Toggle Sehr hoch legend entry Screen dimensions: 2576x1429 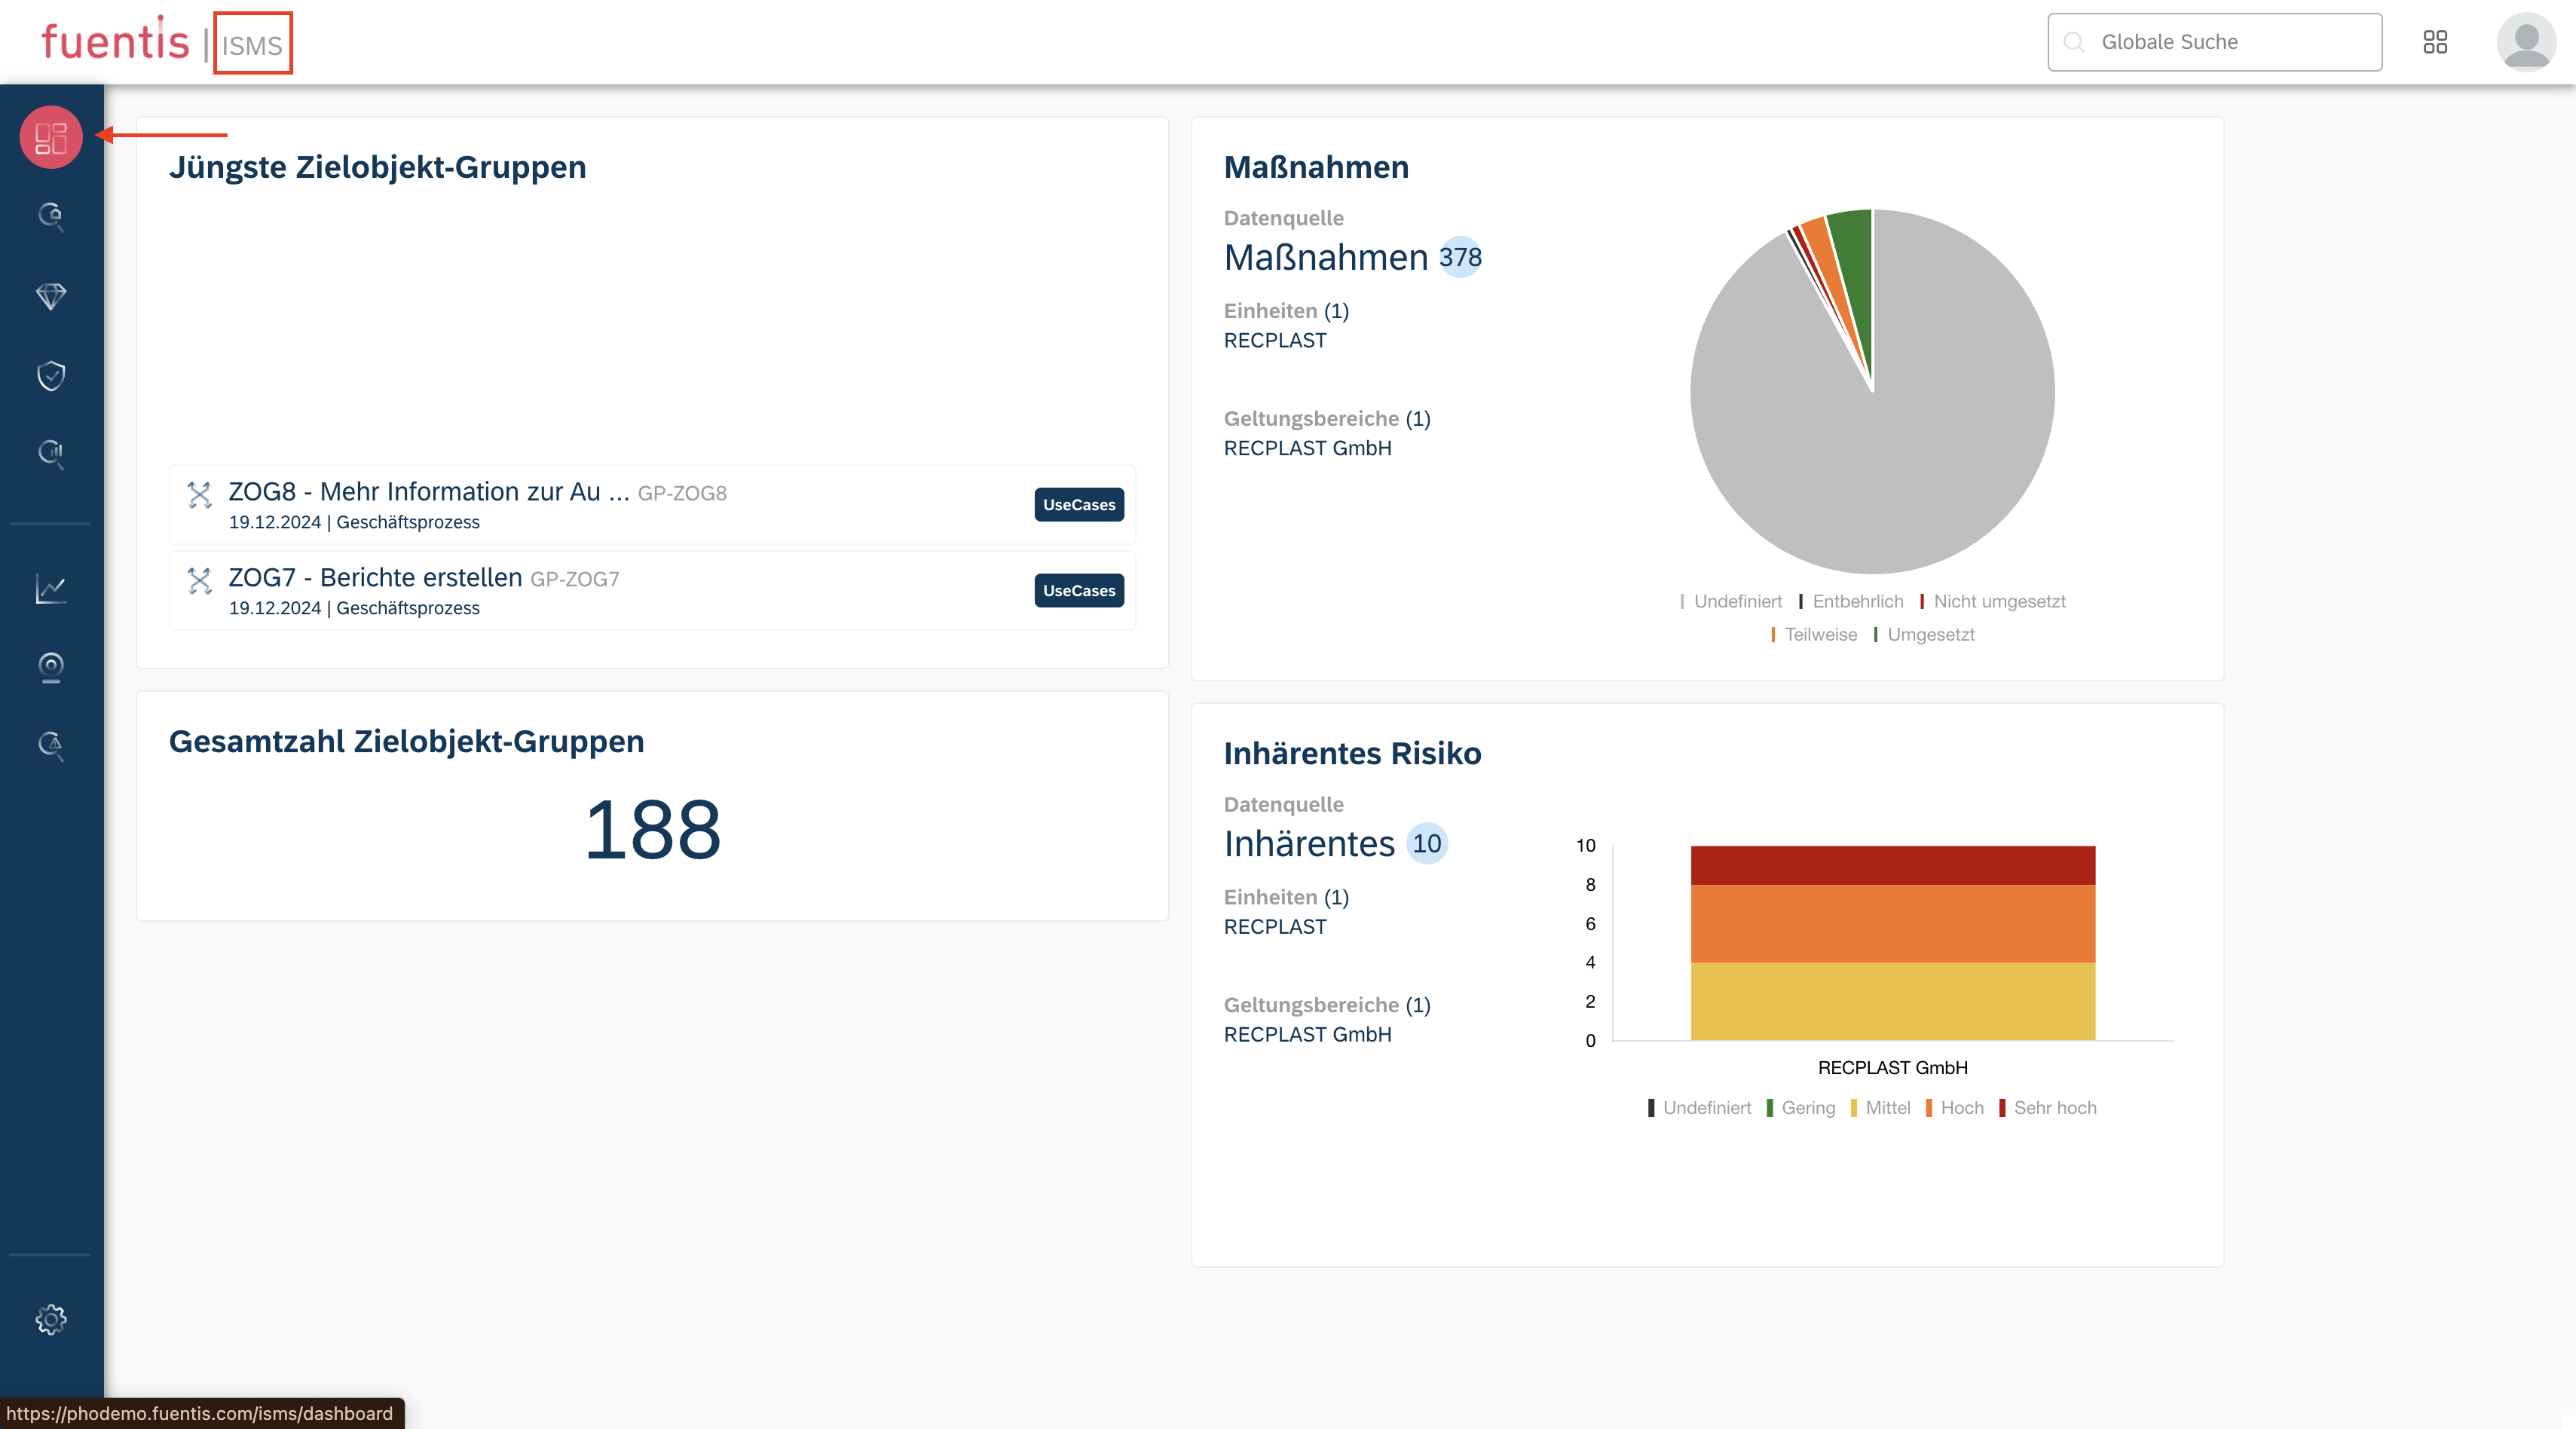coord(2054,1108)
